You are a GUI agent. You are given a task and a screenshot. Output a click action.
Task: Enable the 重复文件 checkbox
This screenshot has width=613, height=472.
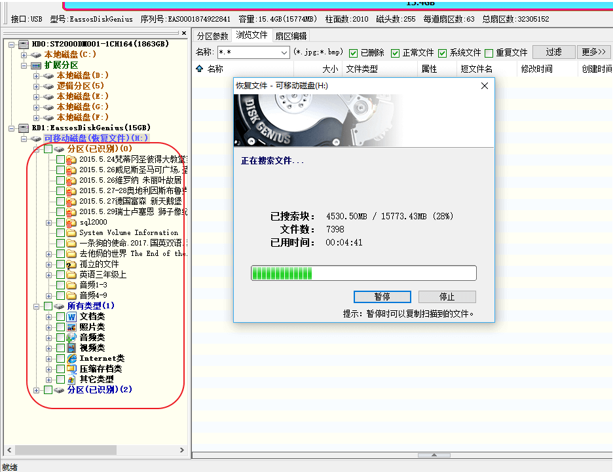[489, 53]
